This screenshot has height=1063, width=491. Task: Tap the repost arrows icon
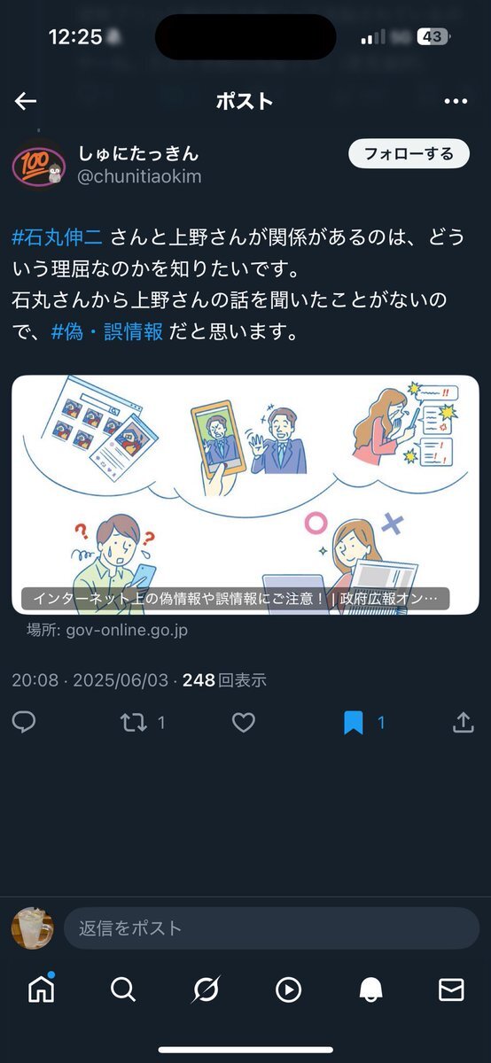[134, 723]
